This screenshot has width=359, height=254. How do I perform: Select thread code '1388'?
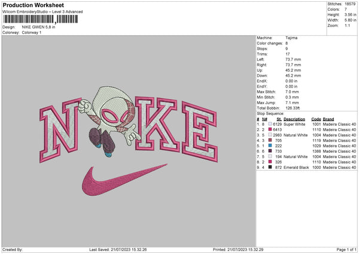317,151
